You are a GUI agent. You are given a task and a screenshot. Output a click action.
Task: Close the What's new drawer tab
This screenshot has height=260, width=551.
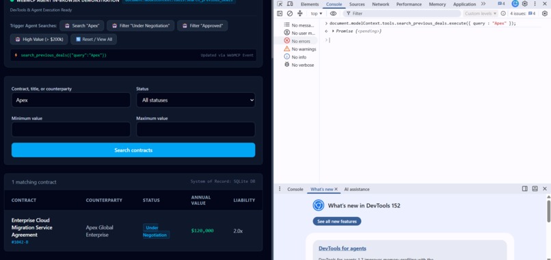click(336, 189)
